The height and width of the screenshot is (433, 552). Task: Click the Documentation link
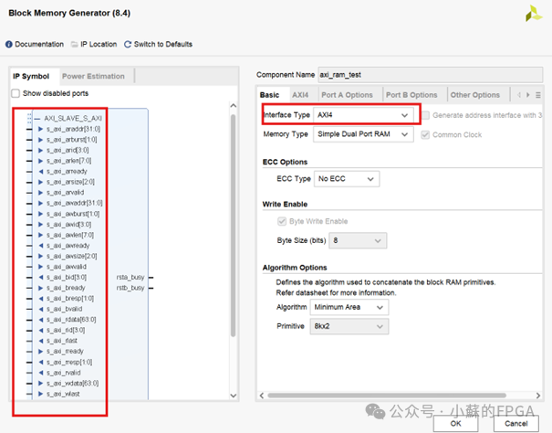[39, 45]
